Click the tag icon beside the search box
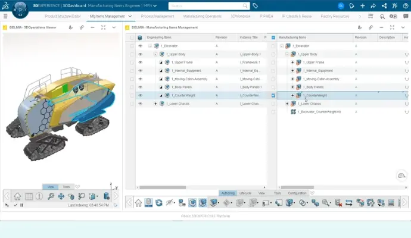 (x=255, y=6)
